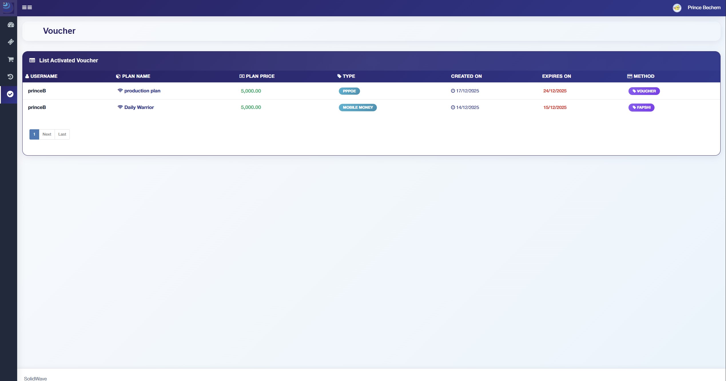Click the MOBILE MONEY type badge
Image resolution: width=726 pixels, height=381 pixels.
(x=357, y=108)
